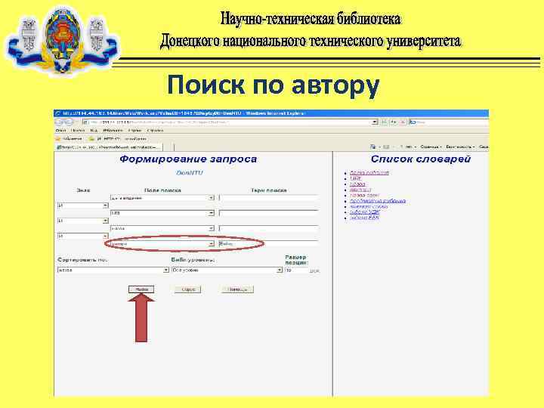Open the first dictionary link under Список словарей
This screenshot has width=544, height=408.
369,173
